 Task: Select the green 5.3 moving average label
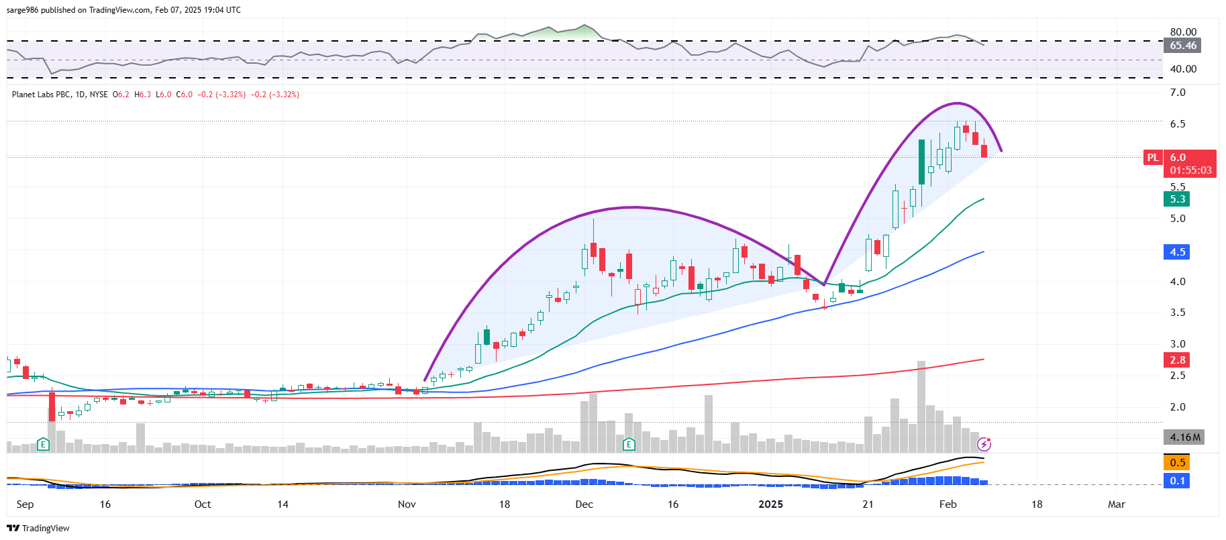[1177, 199]
